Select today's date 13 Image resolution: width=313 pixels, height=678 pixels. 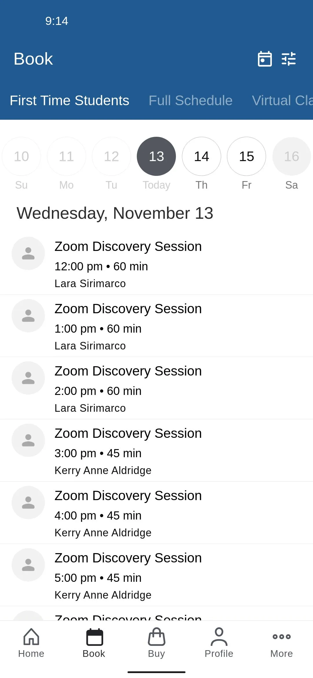(156, 156)
